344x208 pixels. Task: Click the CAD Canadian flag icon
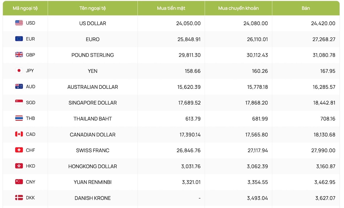[x=19, y=134]
